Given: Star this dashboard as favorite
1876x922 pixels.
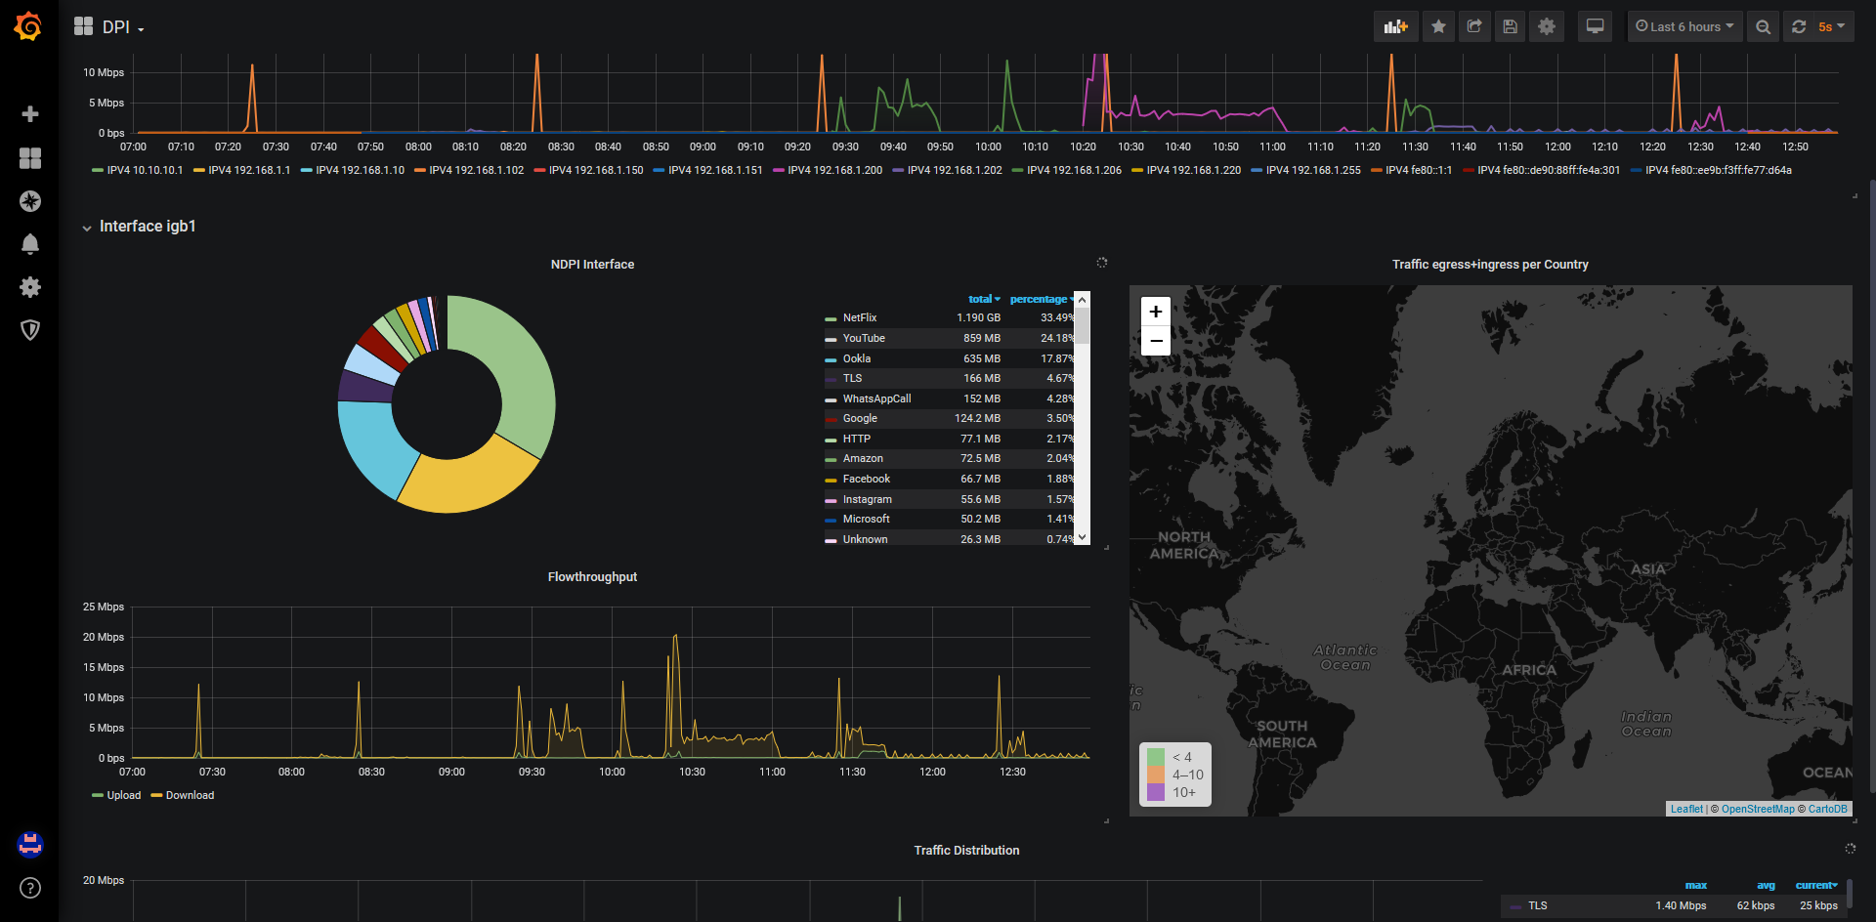Looking at the screenshot, I should click(x=1438, y=26).
